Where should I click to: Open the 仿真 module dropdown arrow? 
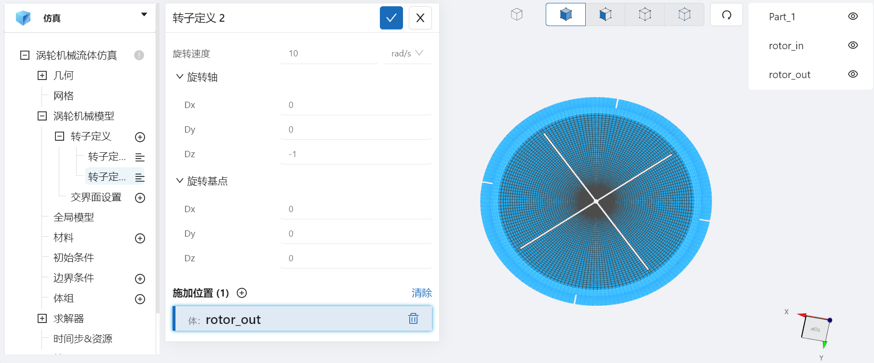pyautogui.click(x=144, y=14)
